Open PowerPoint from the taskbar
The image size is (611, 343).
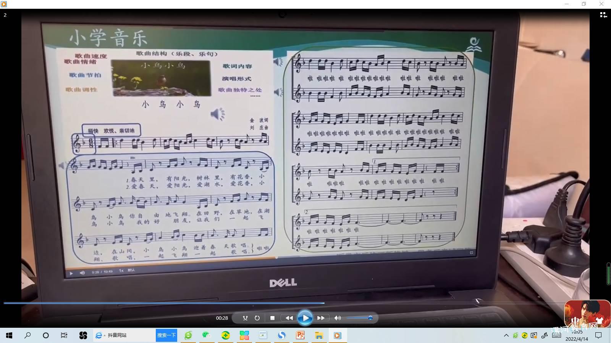[x=300, y=335]
